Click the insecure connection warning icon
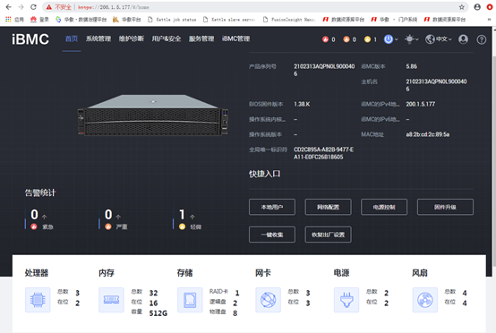 49,7
